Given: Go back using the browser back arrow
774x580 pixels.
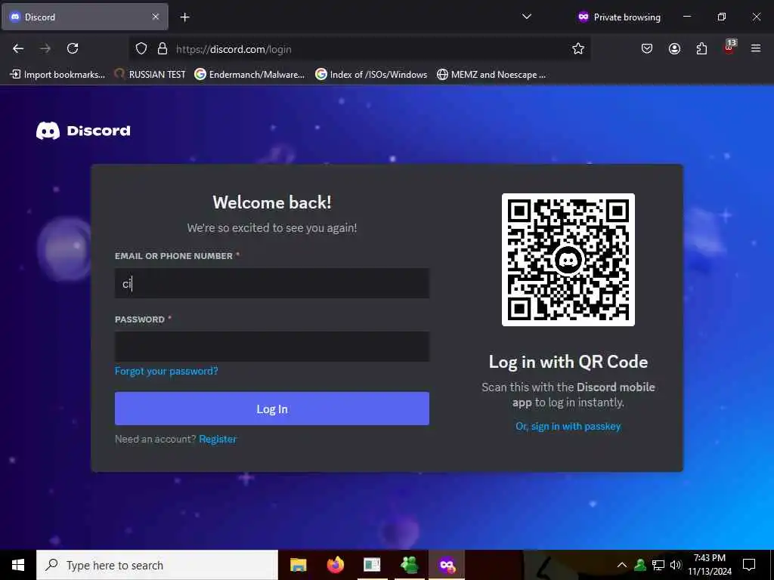Looking at the screenshot, I should click(x=18, y=48).
